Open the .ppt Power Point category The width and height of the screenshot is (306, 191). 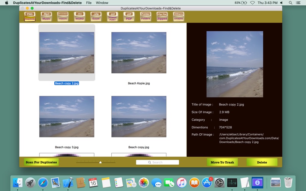(112, 16)
